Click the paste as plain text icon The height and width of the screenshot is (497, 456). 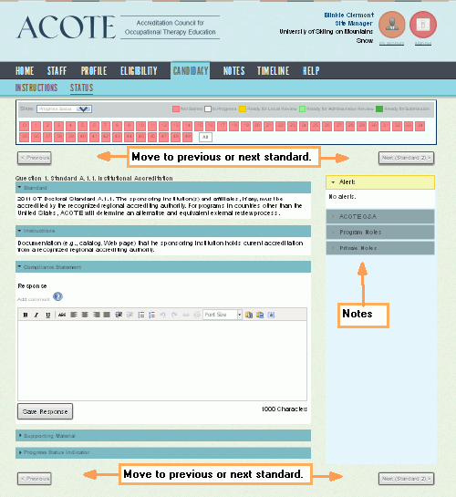pos(260,315)
